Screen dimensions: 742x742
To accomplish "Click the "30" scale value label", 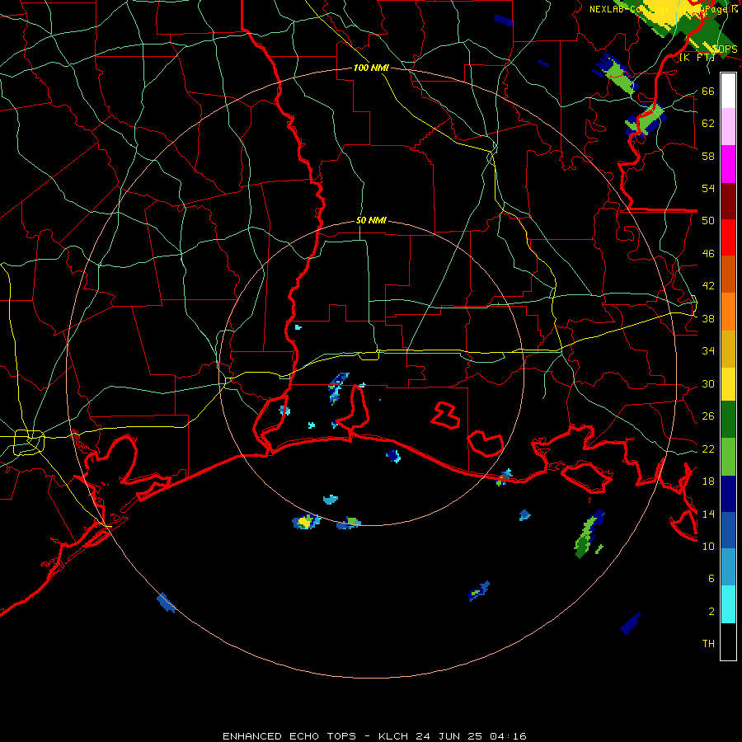I will pos(708,383).
